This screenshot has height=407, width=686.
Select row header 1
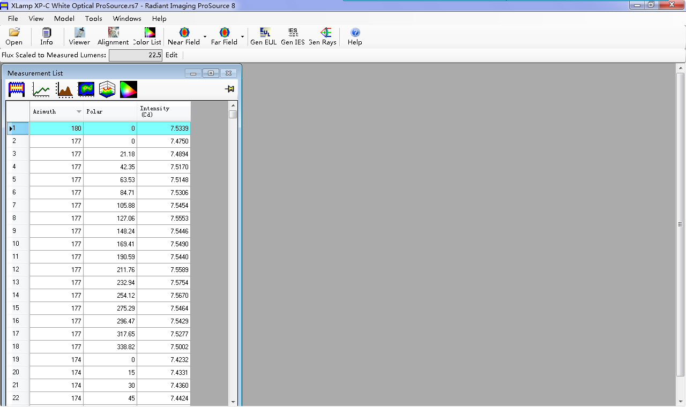coord(18,129)
